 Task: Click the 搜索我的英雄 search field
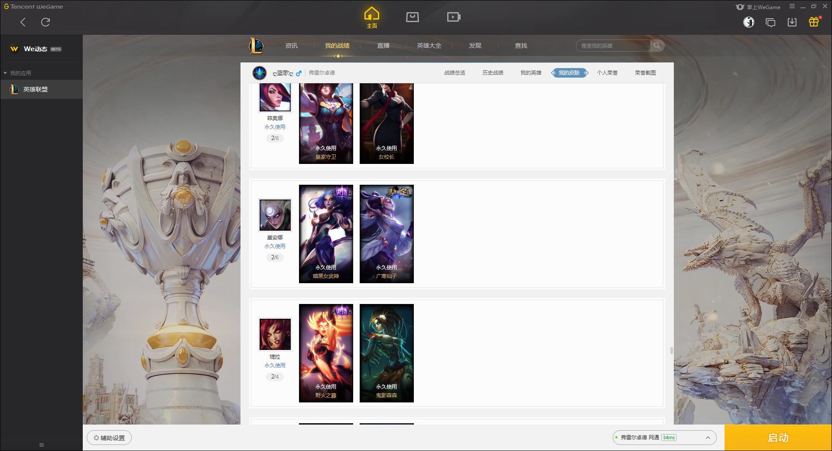613,46
